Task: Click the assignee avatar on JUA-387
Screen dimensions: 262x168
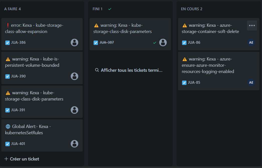Action: [x=163, y=42]
